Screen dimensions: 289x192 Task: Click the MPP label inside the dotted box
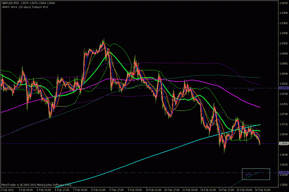point(248,174)
